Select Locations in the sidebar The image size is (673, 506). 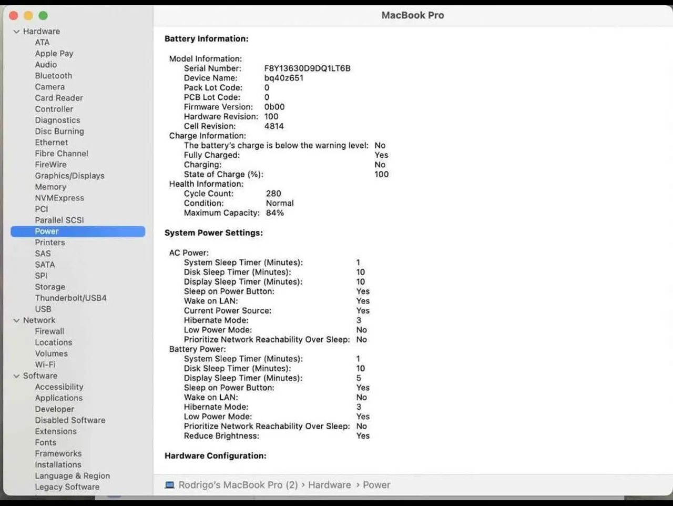click(x=54, y=342)
